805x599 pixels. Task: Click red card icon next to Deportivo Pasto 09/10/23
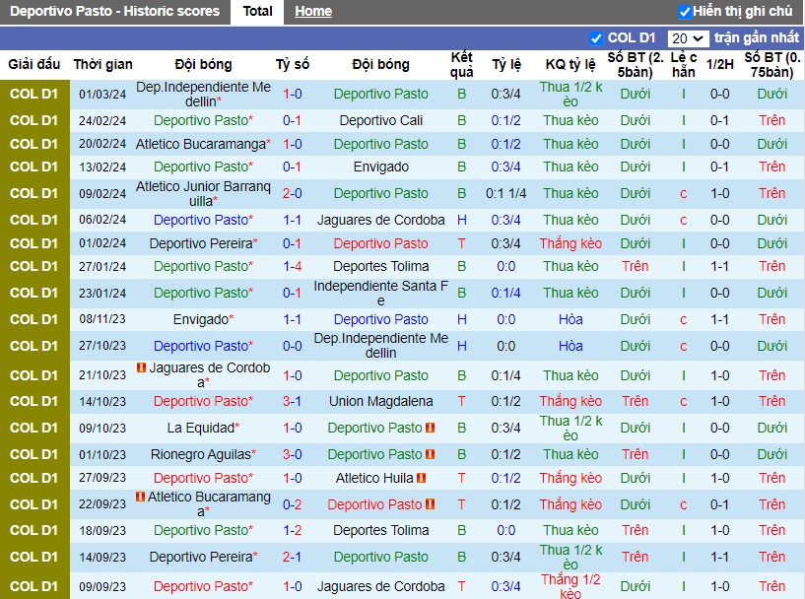click(431, 428)
